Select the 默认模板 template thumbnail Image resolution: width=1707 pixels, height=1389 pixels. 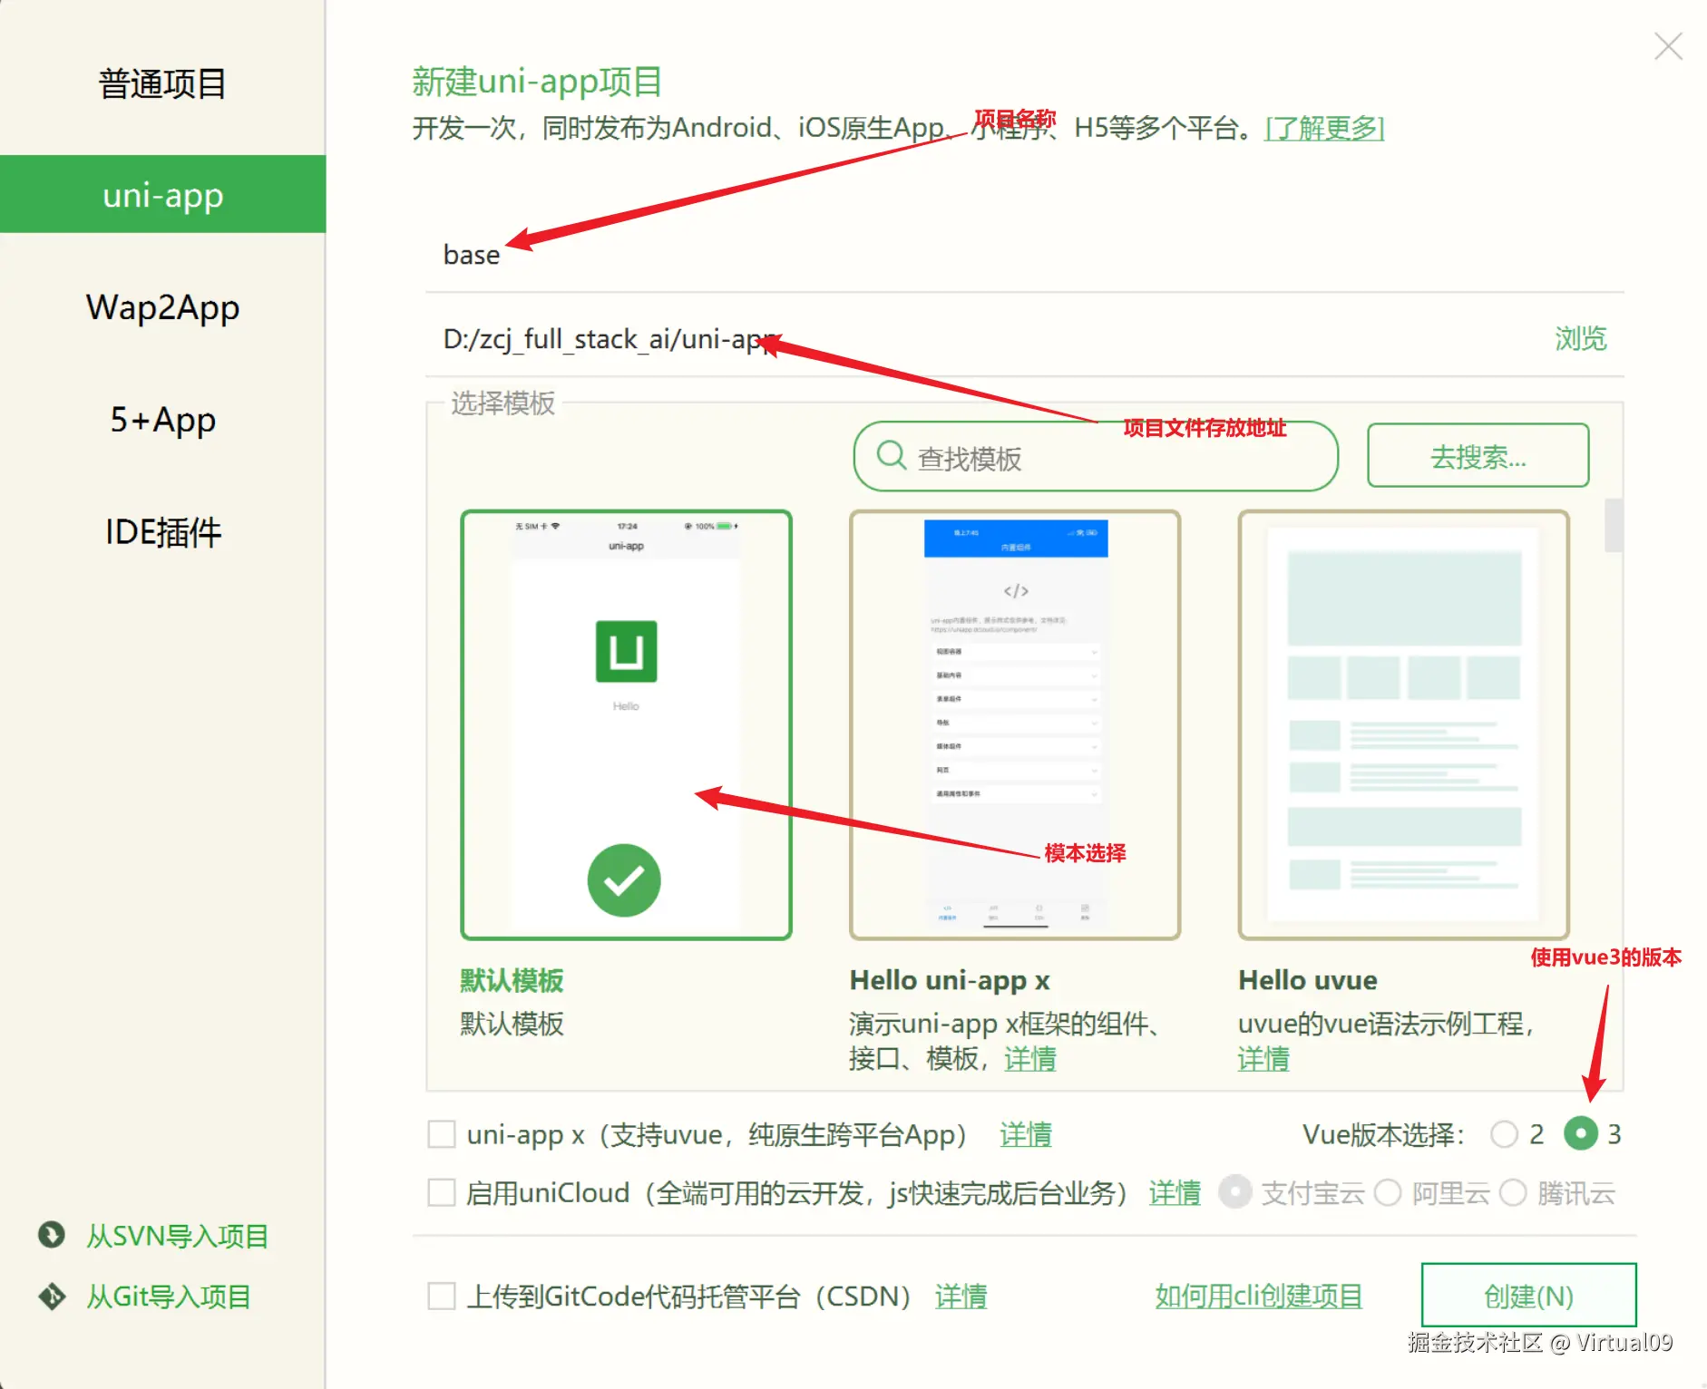[626, 724]
